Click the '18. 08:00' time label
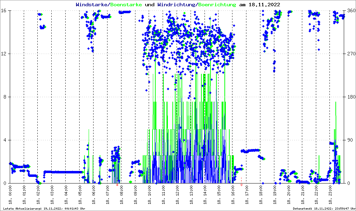356x211 pixels. click(x=121, y=195)
